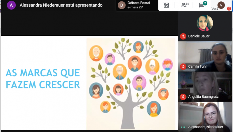
Task: Open the chat with 2 unread messages
Action: 203,5
